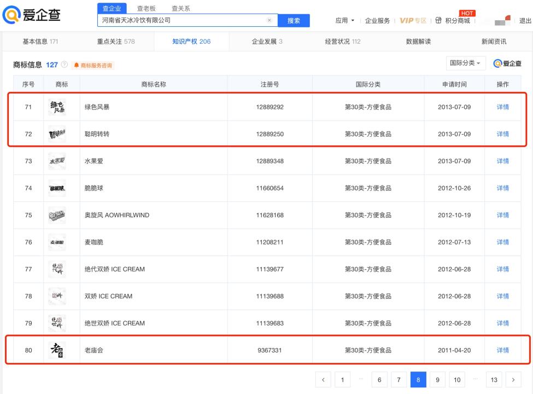Click the next-page arrow in pagination
Screen dimensions: 533x394
513,379
